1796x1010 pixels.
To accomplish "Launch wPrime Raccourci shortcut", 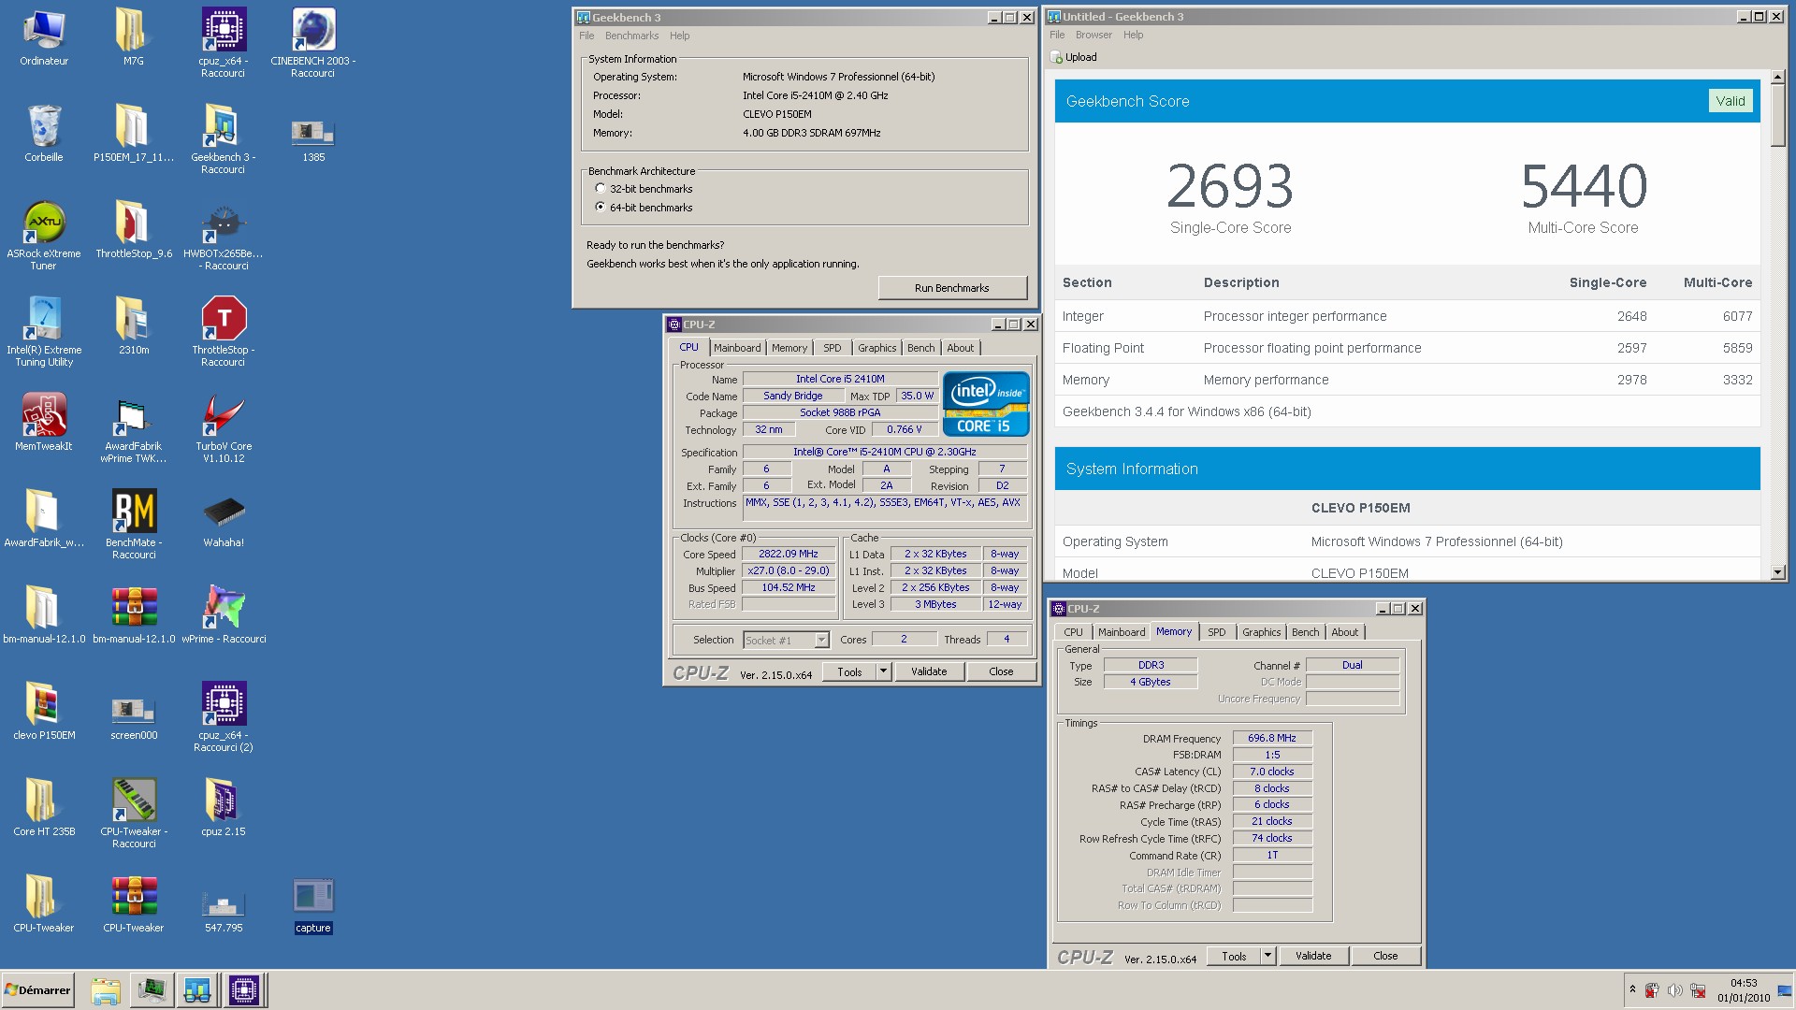I will (x=223, y=615).
